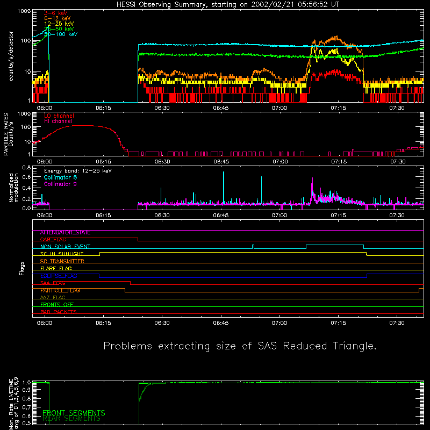Click the tall cyan Collimator 8 spike near 06:45
Viewport: 430px width, 430px height.
224,187
